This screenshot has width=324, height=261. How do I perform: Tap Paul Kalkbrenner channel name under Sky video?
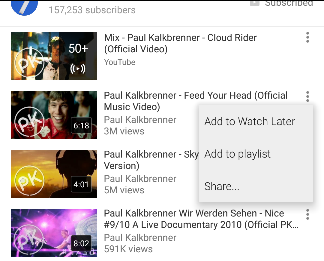tap(140, 179)
